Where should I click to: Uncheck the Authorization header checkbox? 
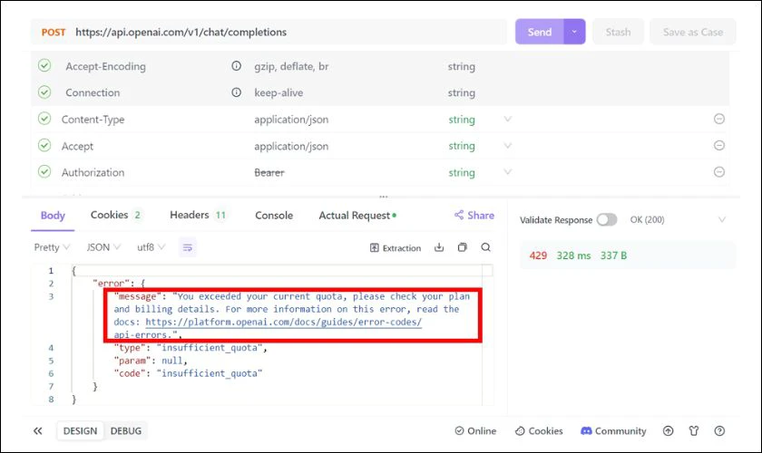(x=44, y=171)
